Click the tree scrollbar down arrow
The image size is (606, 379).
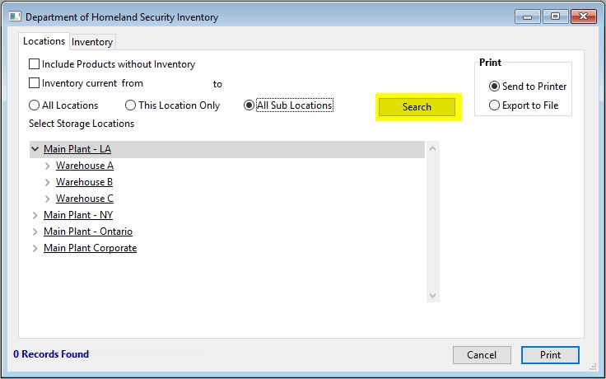pos(433,295)
